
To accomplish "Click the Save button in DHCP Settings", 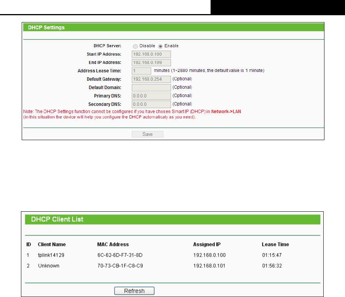I will tap(147, 134).
